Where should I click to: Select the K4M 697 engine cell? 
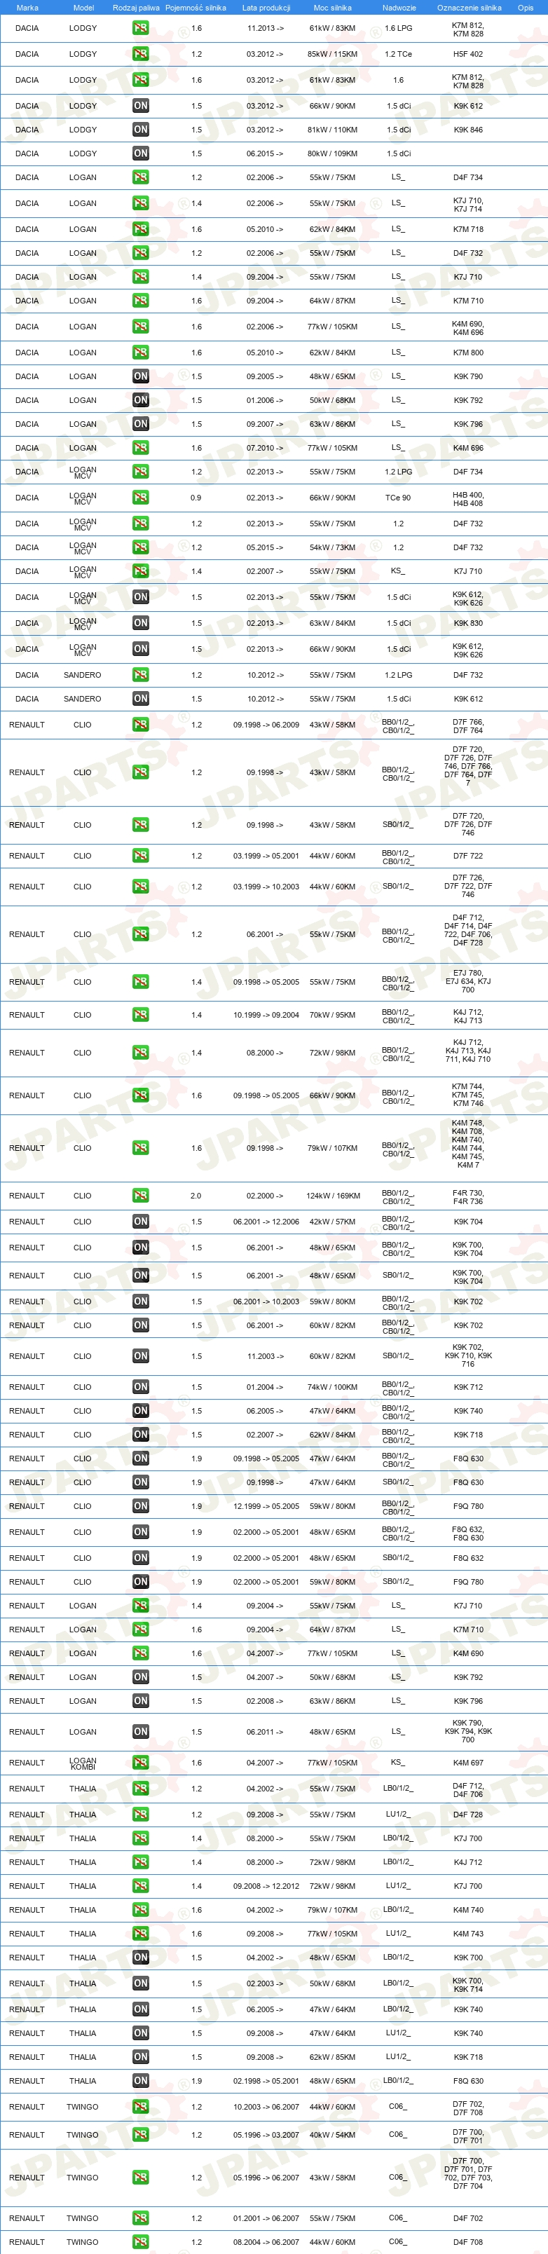pyautogui.click(x=467, y=1762)
